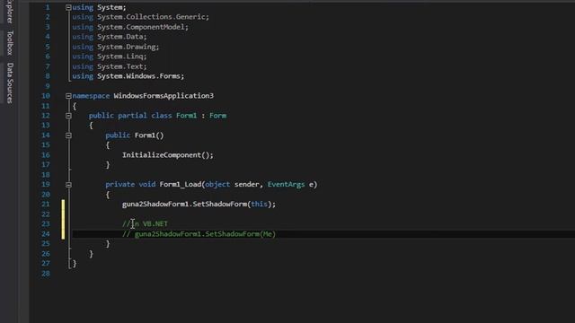Screen dimensions: 575x323
Task: Collapse the Form1_Load method region
Action: click(68, 185)
